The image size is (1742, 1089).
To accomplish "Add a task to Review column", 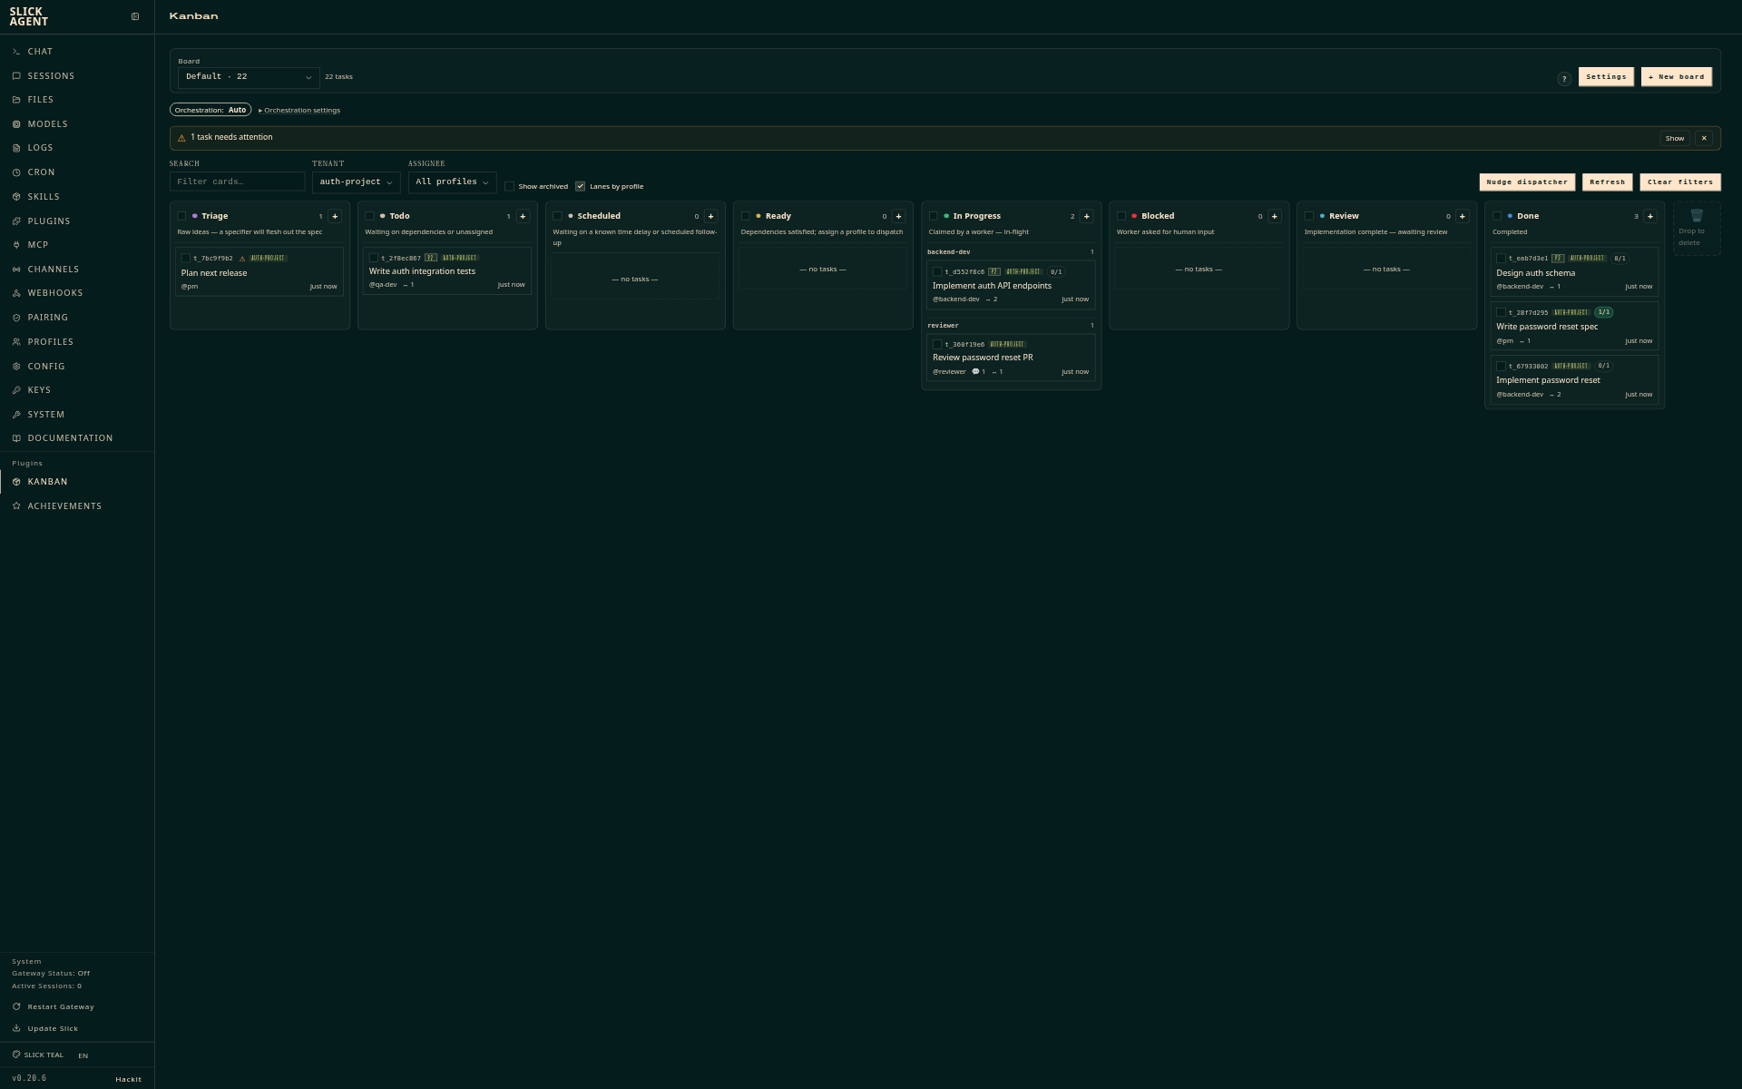I will tap(1462, 216).
